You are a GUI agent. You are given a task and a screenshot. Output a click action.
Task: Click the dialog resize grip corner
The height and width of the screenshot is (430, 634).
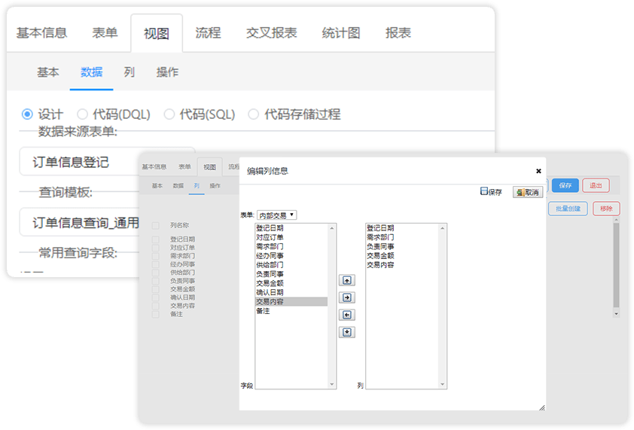pyautogui.click(x=542, y=407)
